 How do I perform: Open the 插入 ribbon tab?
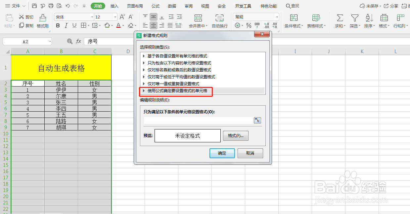[114, 6]
